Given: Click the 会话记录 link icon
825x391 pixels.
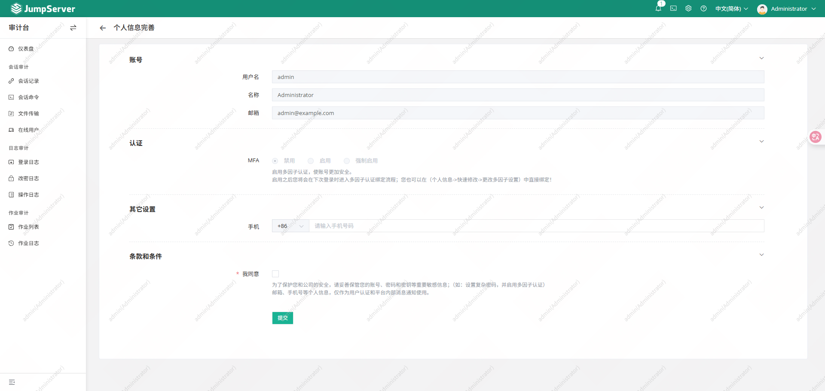Looking at the screenshot, I should coord(11,81).
